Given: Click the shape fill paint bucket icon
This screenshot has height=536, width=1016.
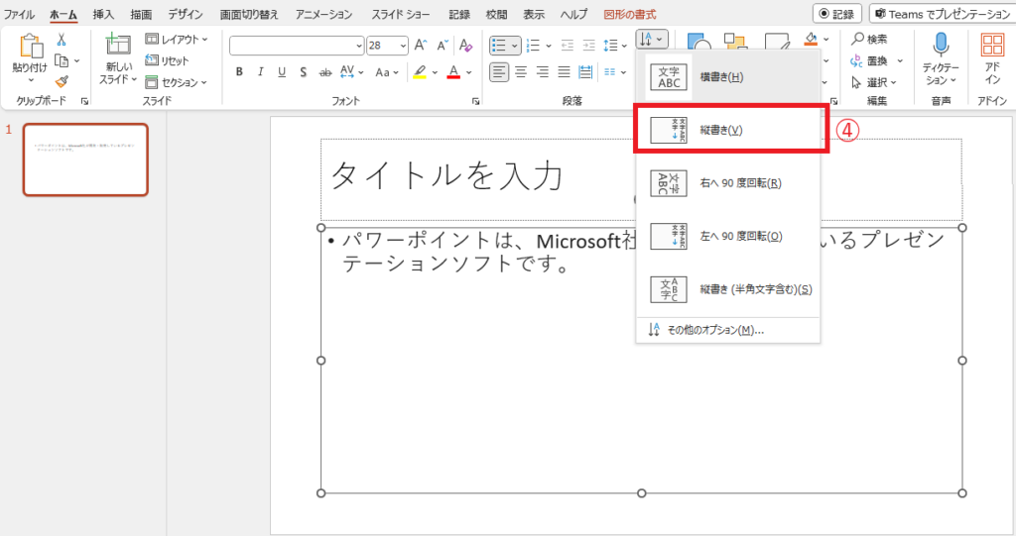Looking at the screenshot, I should (811, 40).
